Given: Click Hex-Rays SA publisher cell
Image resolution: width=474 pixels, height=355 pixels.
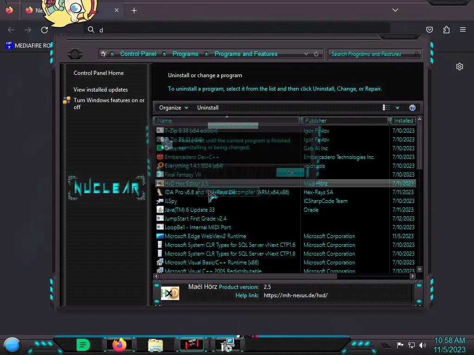Looking at the screenshot, I should 318,192.
